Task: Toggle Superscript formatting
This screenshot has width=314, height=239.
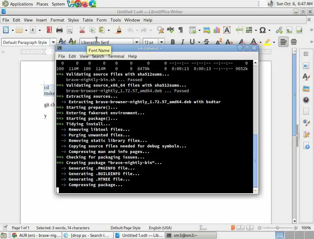Action: click(219, 42)
